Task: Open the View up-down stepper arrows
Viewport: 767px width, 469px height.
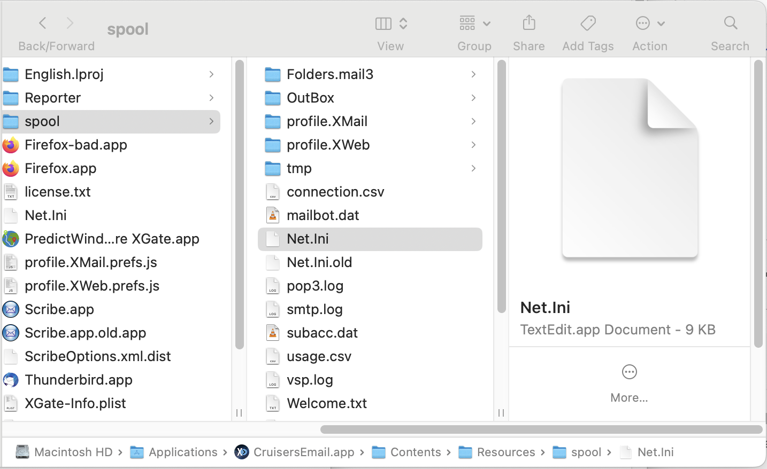Action: [403, 24]
